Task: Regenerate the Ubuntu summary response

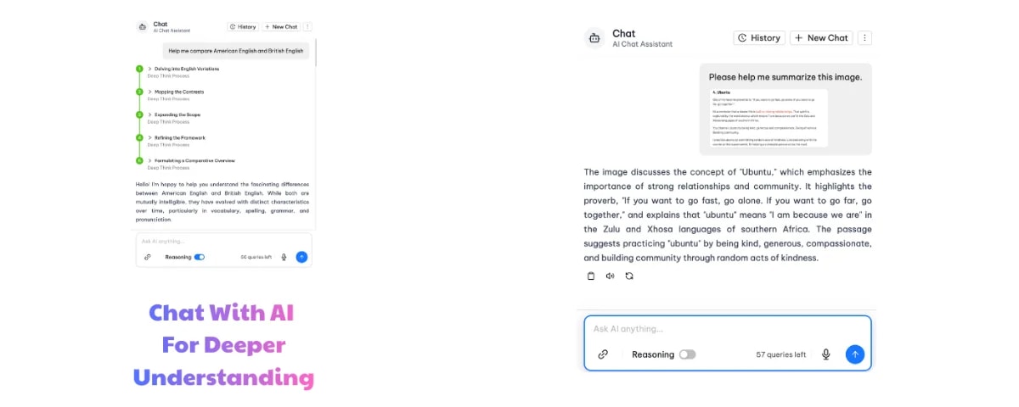Action: click(629, 276)
